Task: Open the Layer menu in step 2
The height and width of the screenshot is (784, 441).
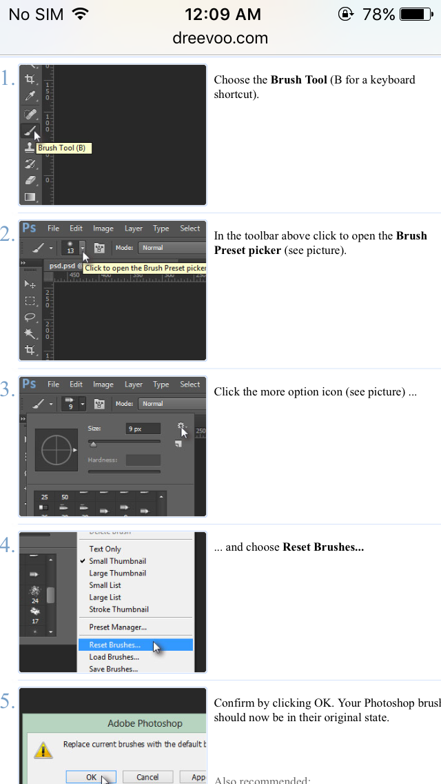Action: (x=134, y=228)
